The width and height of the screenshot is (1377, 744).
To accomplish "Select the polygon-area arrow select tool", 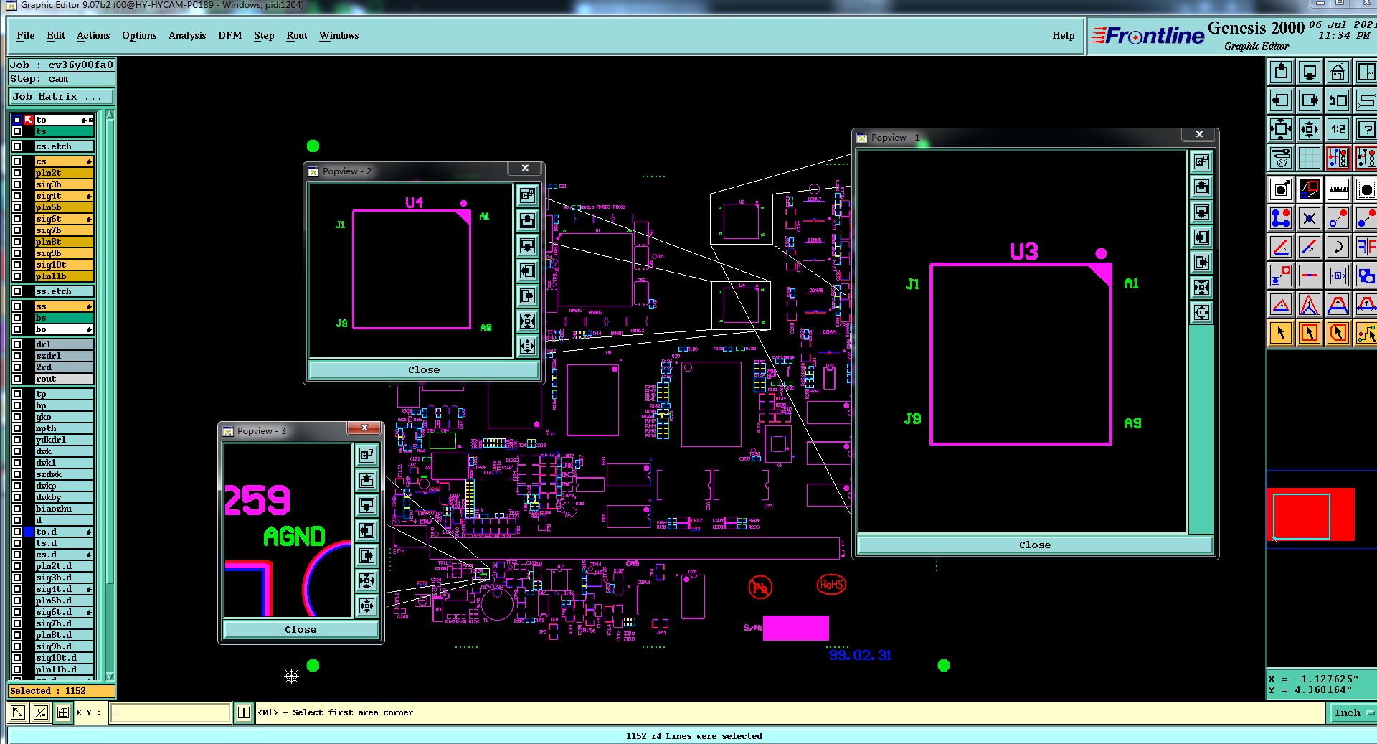I will click(1338, 333).
